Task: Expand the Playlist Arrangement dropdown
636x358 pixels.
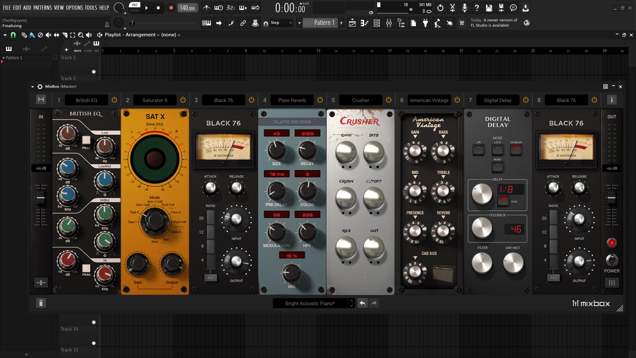Action: click(158, 35)
